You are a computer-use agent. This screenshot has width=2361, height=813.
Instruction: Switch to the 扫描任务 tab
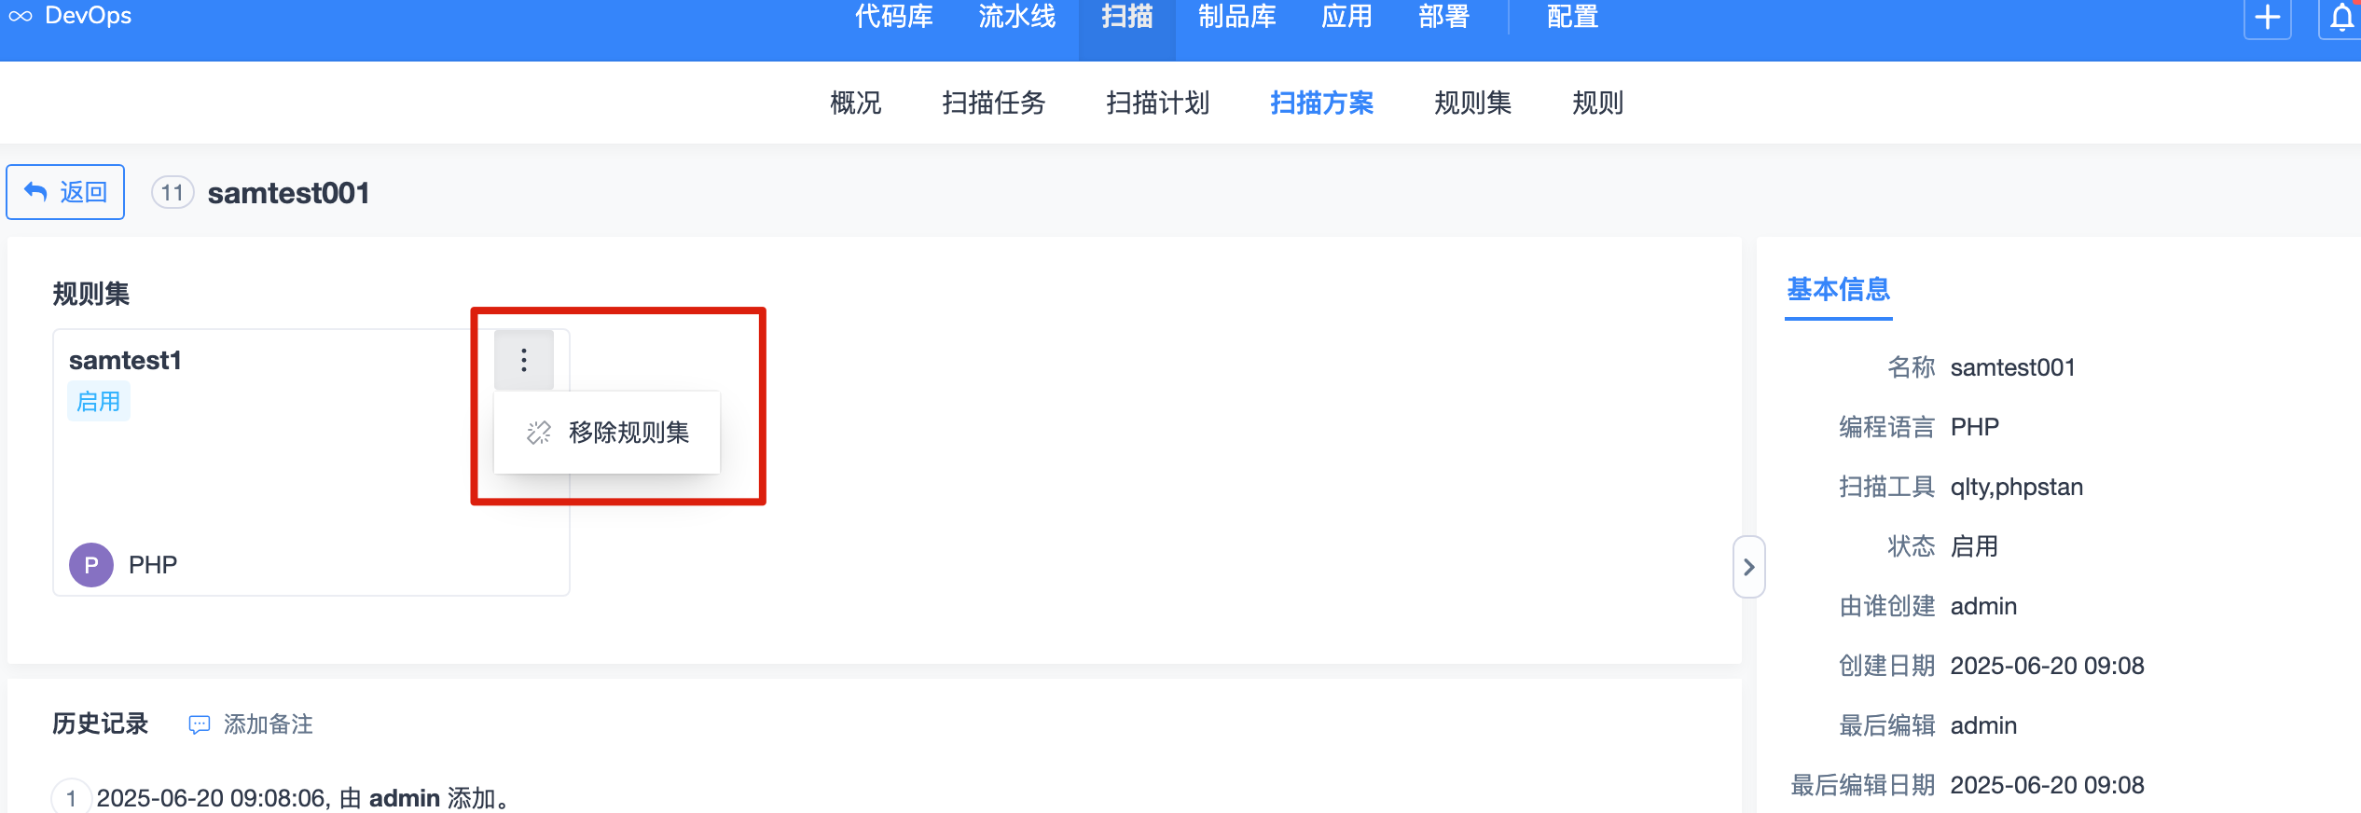[994, 103]
